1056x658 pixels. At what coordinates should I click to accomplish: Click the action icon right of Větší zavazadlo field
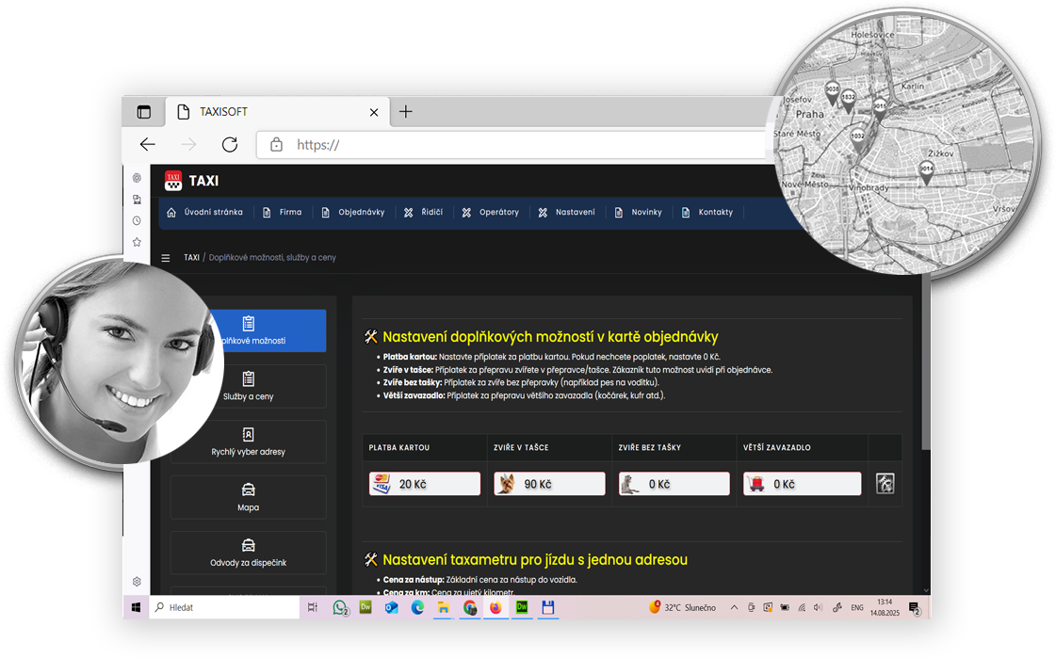click(x=885, y=484)
